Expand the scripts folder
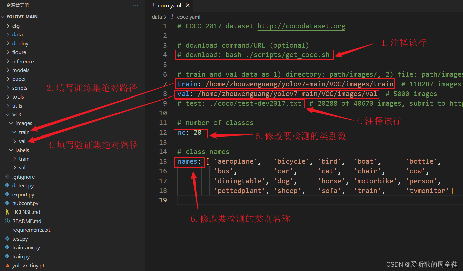The image size is (463, 271). (x=8, y=88)
